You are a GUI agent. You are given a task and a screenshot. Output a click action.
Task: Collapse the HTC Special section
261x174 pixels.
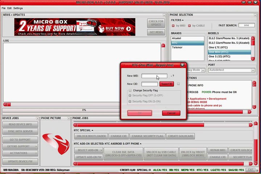92,130
